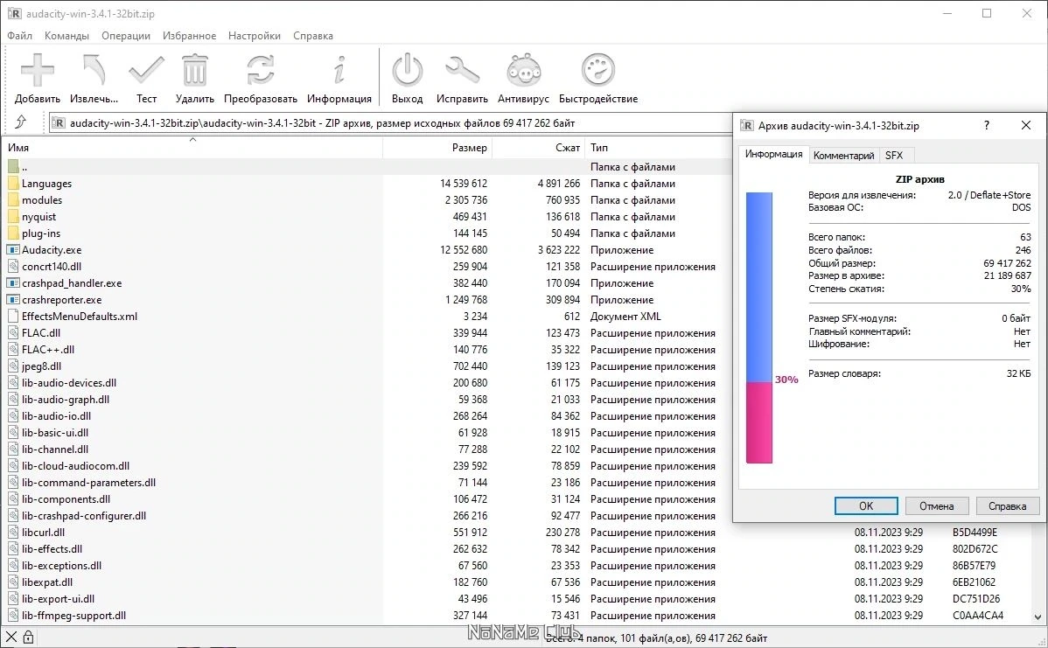Click the Audacity.exe file icon
1048x648 pixels.
click(13, 250)
